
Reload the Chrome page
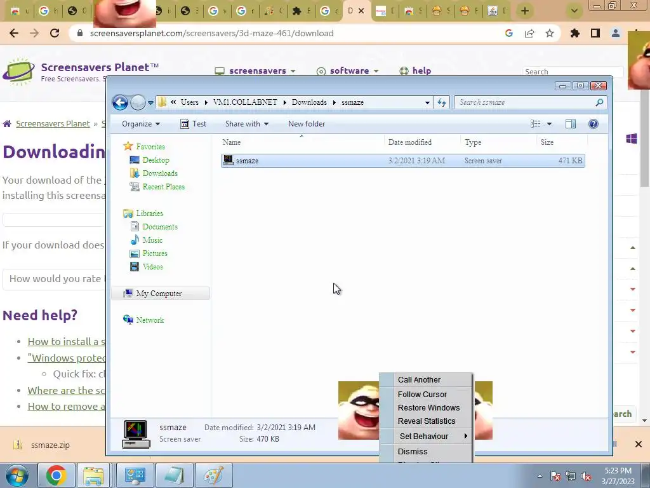point(55,33)
